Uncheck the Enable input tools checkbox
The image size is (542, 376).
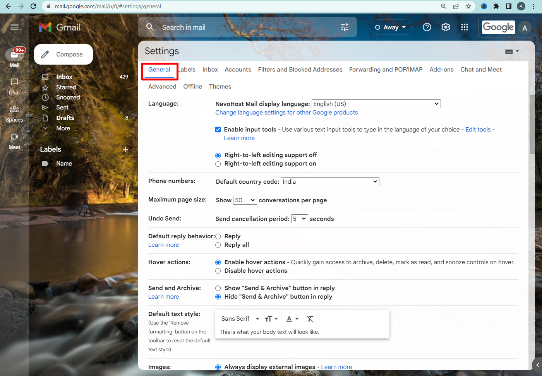pyautogui.click(x=218, y=130)
